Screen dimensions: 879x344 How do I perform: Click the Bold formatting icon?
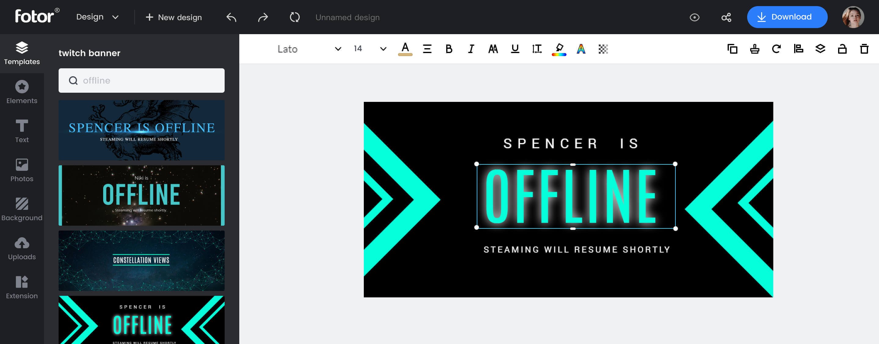click(x=448, y=49)
